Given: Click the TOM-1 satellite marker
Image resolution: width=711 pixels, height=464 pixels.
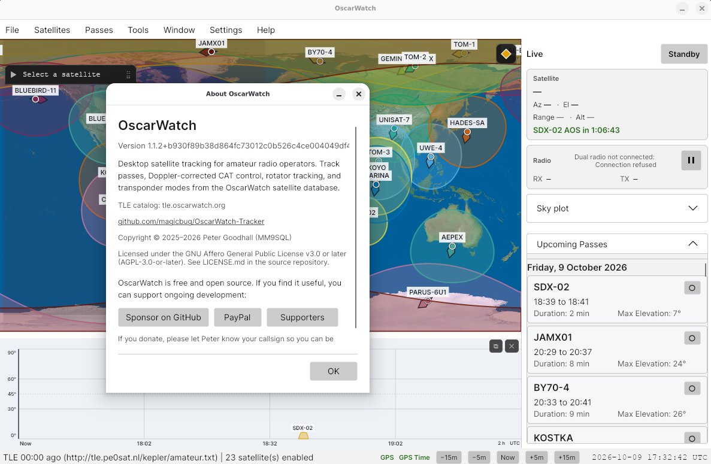Looking at the screenshot, I should pos(464,53).
